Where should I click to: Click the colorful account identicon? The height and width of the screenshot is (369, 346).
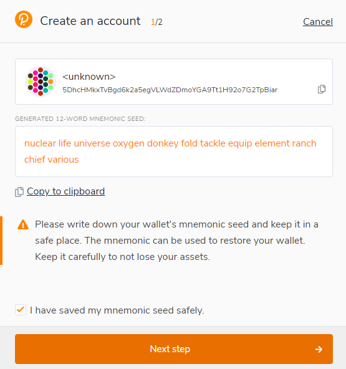[x=41, y=82]
